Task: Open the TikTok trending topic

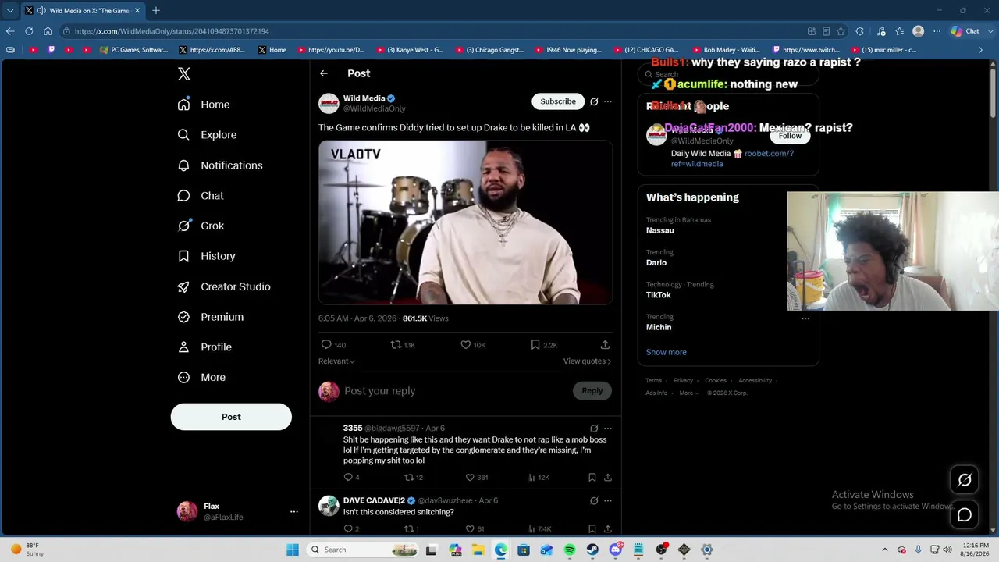Action: point(659,295)
